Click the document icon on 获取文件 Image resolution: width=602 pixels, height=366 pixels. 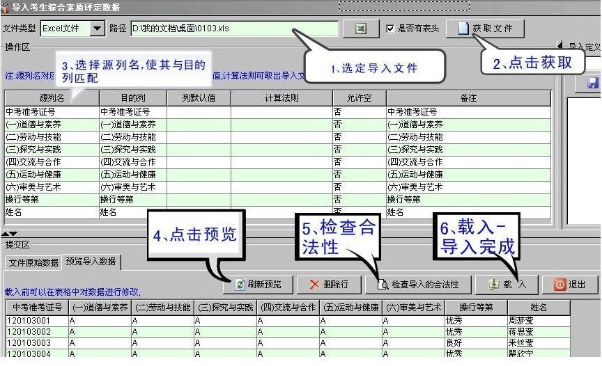click(464, 29)
